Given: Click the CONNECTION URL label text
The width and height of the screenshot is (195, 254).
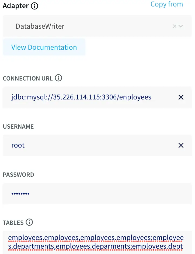Looking at the screenshot, I should pyautogui.click(x=27, y=79).
